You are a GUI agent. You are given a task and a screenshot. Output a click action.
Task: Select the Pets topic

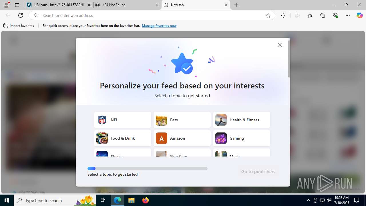pyautogui.click(x=182, y=120)
